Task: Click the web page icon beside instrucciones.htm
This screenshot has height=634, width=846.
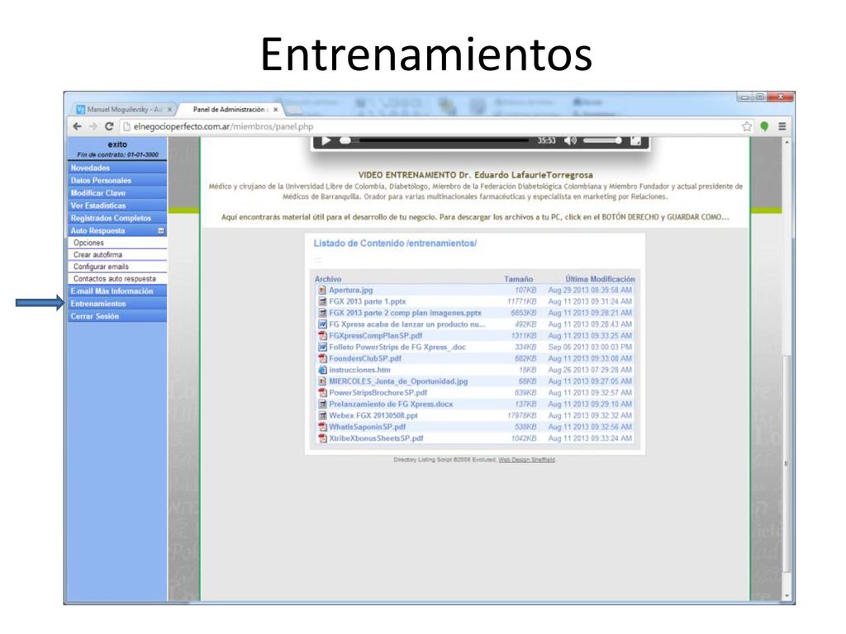Action: [322, 370]
